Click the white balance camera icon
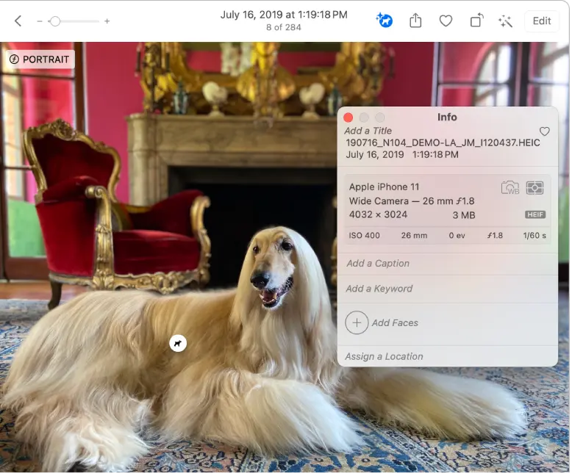The width and height of the screenshot is (572, 473). [x=510, y=188]
